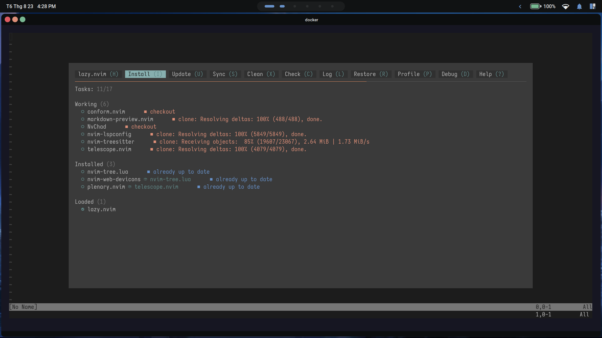This screenshot has width=602, height=338.
Task: Click the Working (6) section header
Action: 92,104
